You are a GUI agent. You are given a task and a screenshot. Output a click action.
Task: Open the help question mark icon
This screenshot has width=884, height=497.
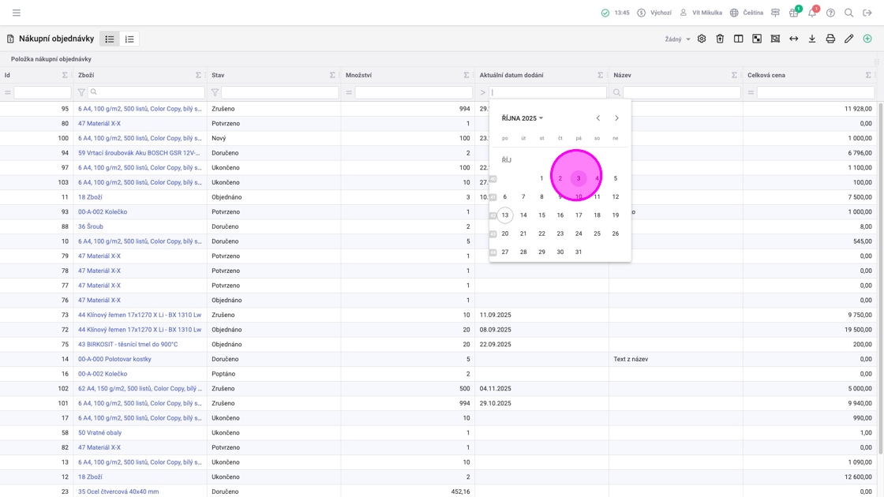click(x=830, y=13)
